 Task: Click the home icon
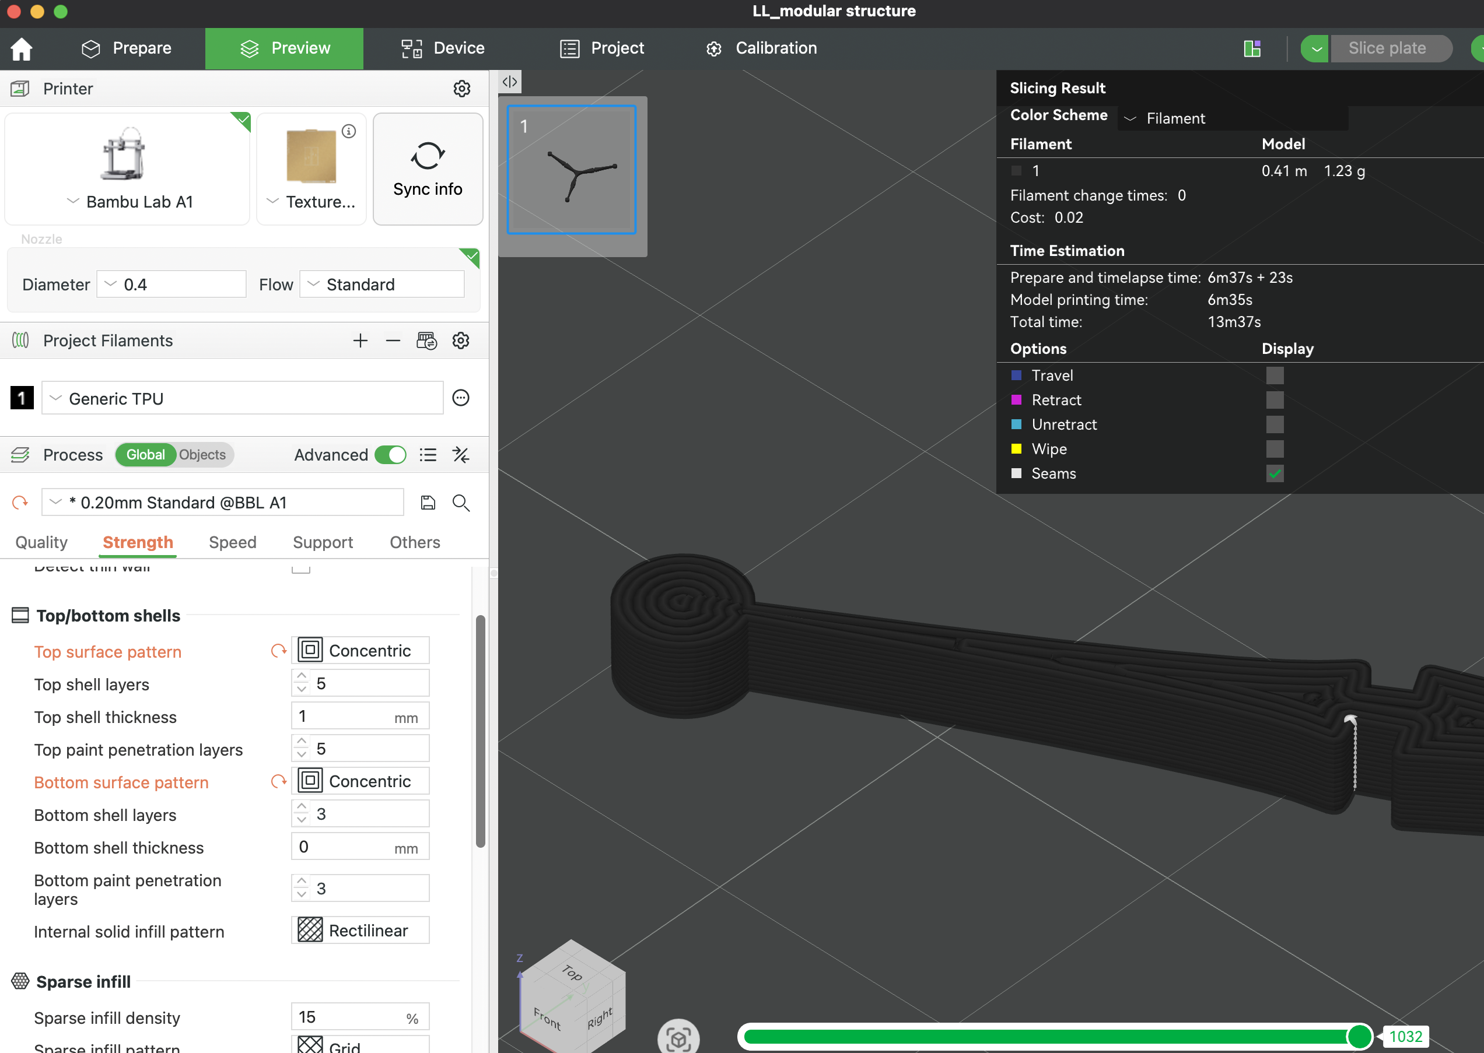(22, 48)
